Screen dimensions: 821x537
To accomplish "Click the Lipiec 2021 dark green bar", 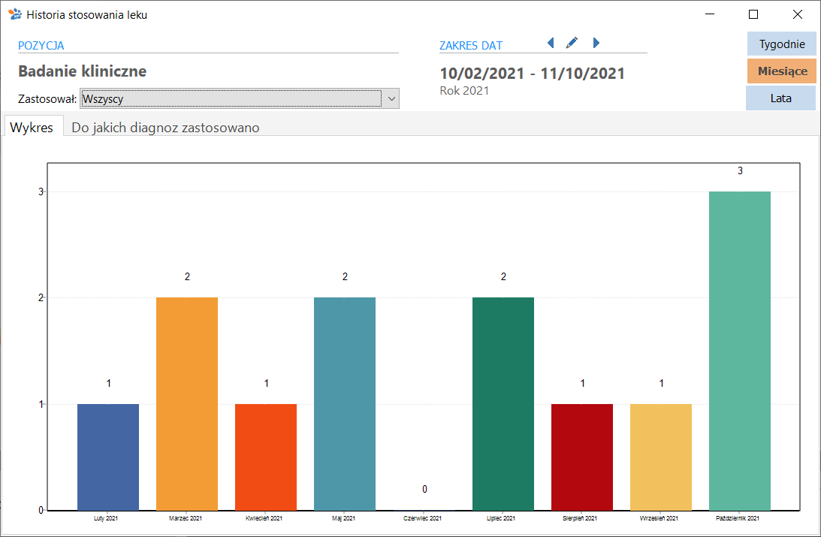I will 503,404.
